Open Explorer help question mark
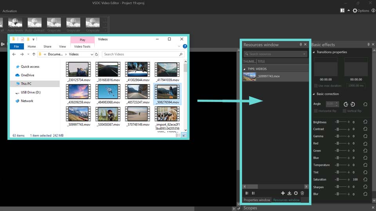 [x=185, y=46]
